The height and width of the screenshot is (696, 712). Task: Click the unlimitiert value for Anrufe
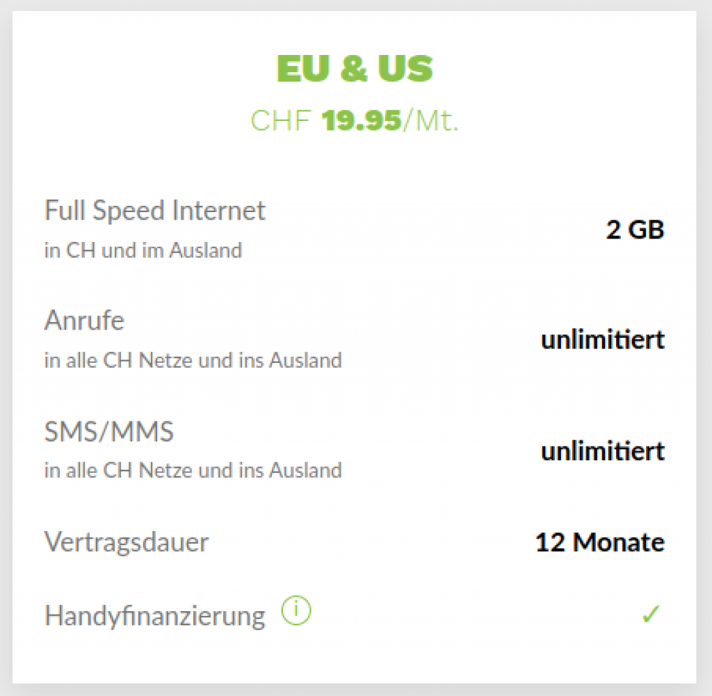click(x=602, y=340)
